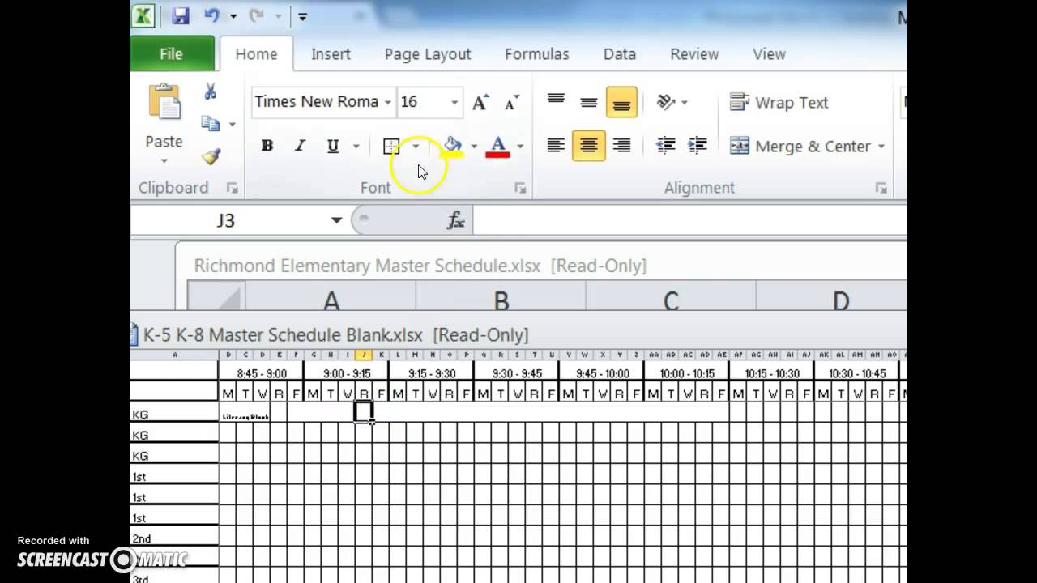Apply the Fill Color paint bucket
This screenshot has width=1037, height=583.
coord(452,147)
